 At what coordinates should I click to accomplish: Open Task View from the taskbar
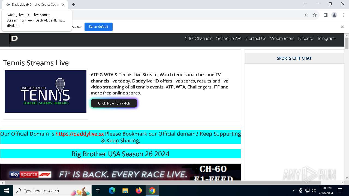point(98,191)
